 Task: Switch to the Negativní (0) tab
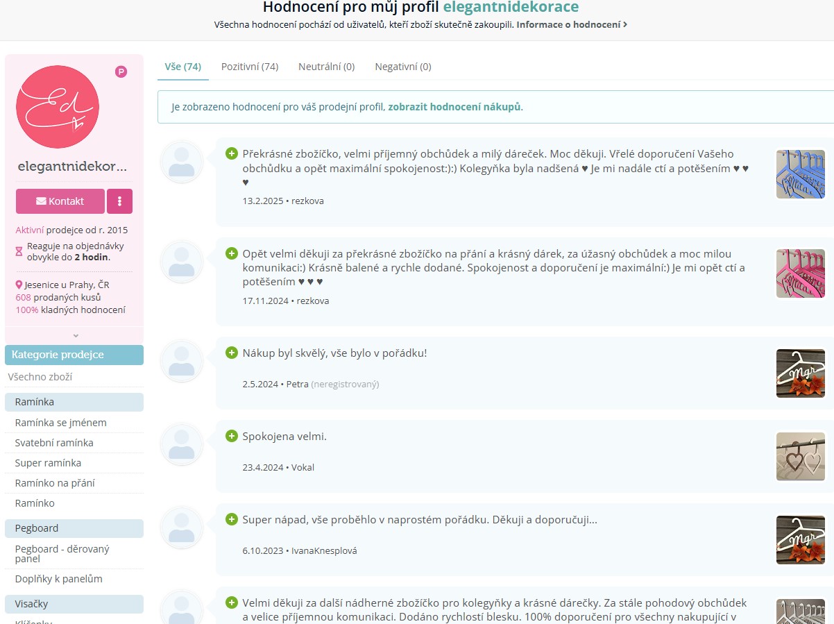click(x=403, y=67)
